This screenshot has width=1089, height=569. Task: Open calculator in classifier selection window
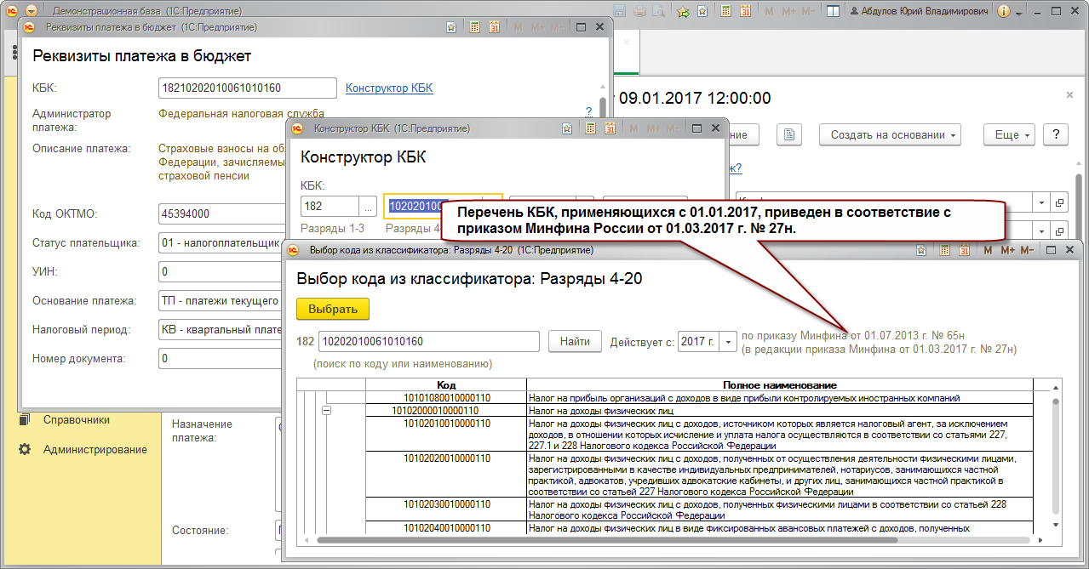coord(945,250)
